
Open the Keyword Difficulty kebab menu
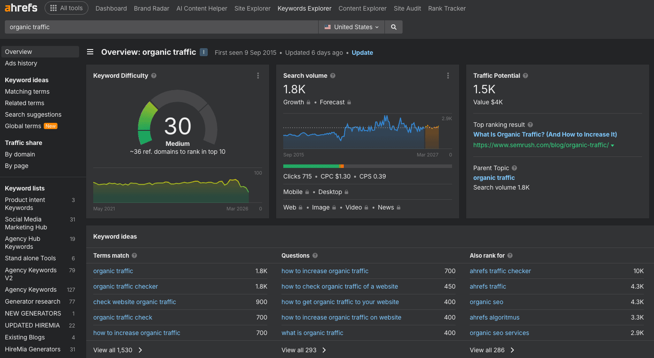(x=258, y=76)
